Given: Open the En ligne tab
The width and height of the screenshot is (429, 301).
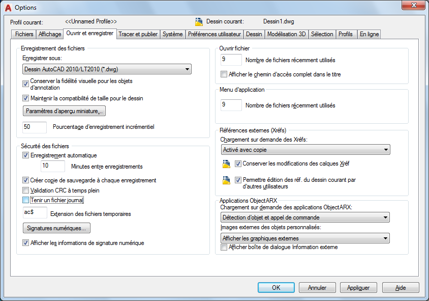Looking at the screenshot, I should click(x=370, y=34).
